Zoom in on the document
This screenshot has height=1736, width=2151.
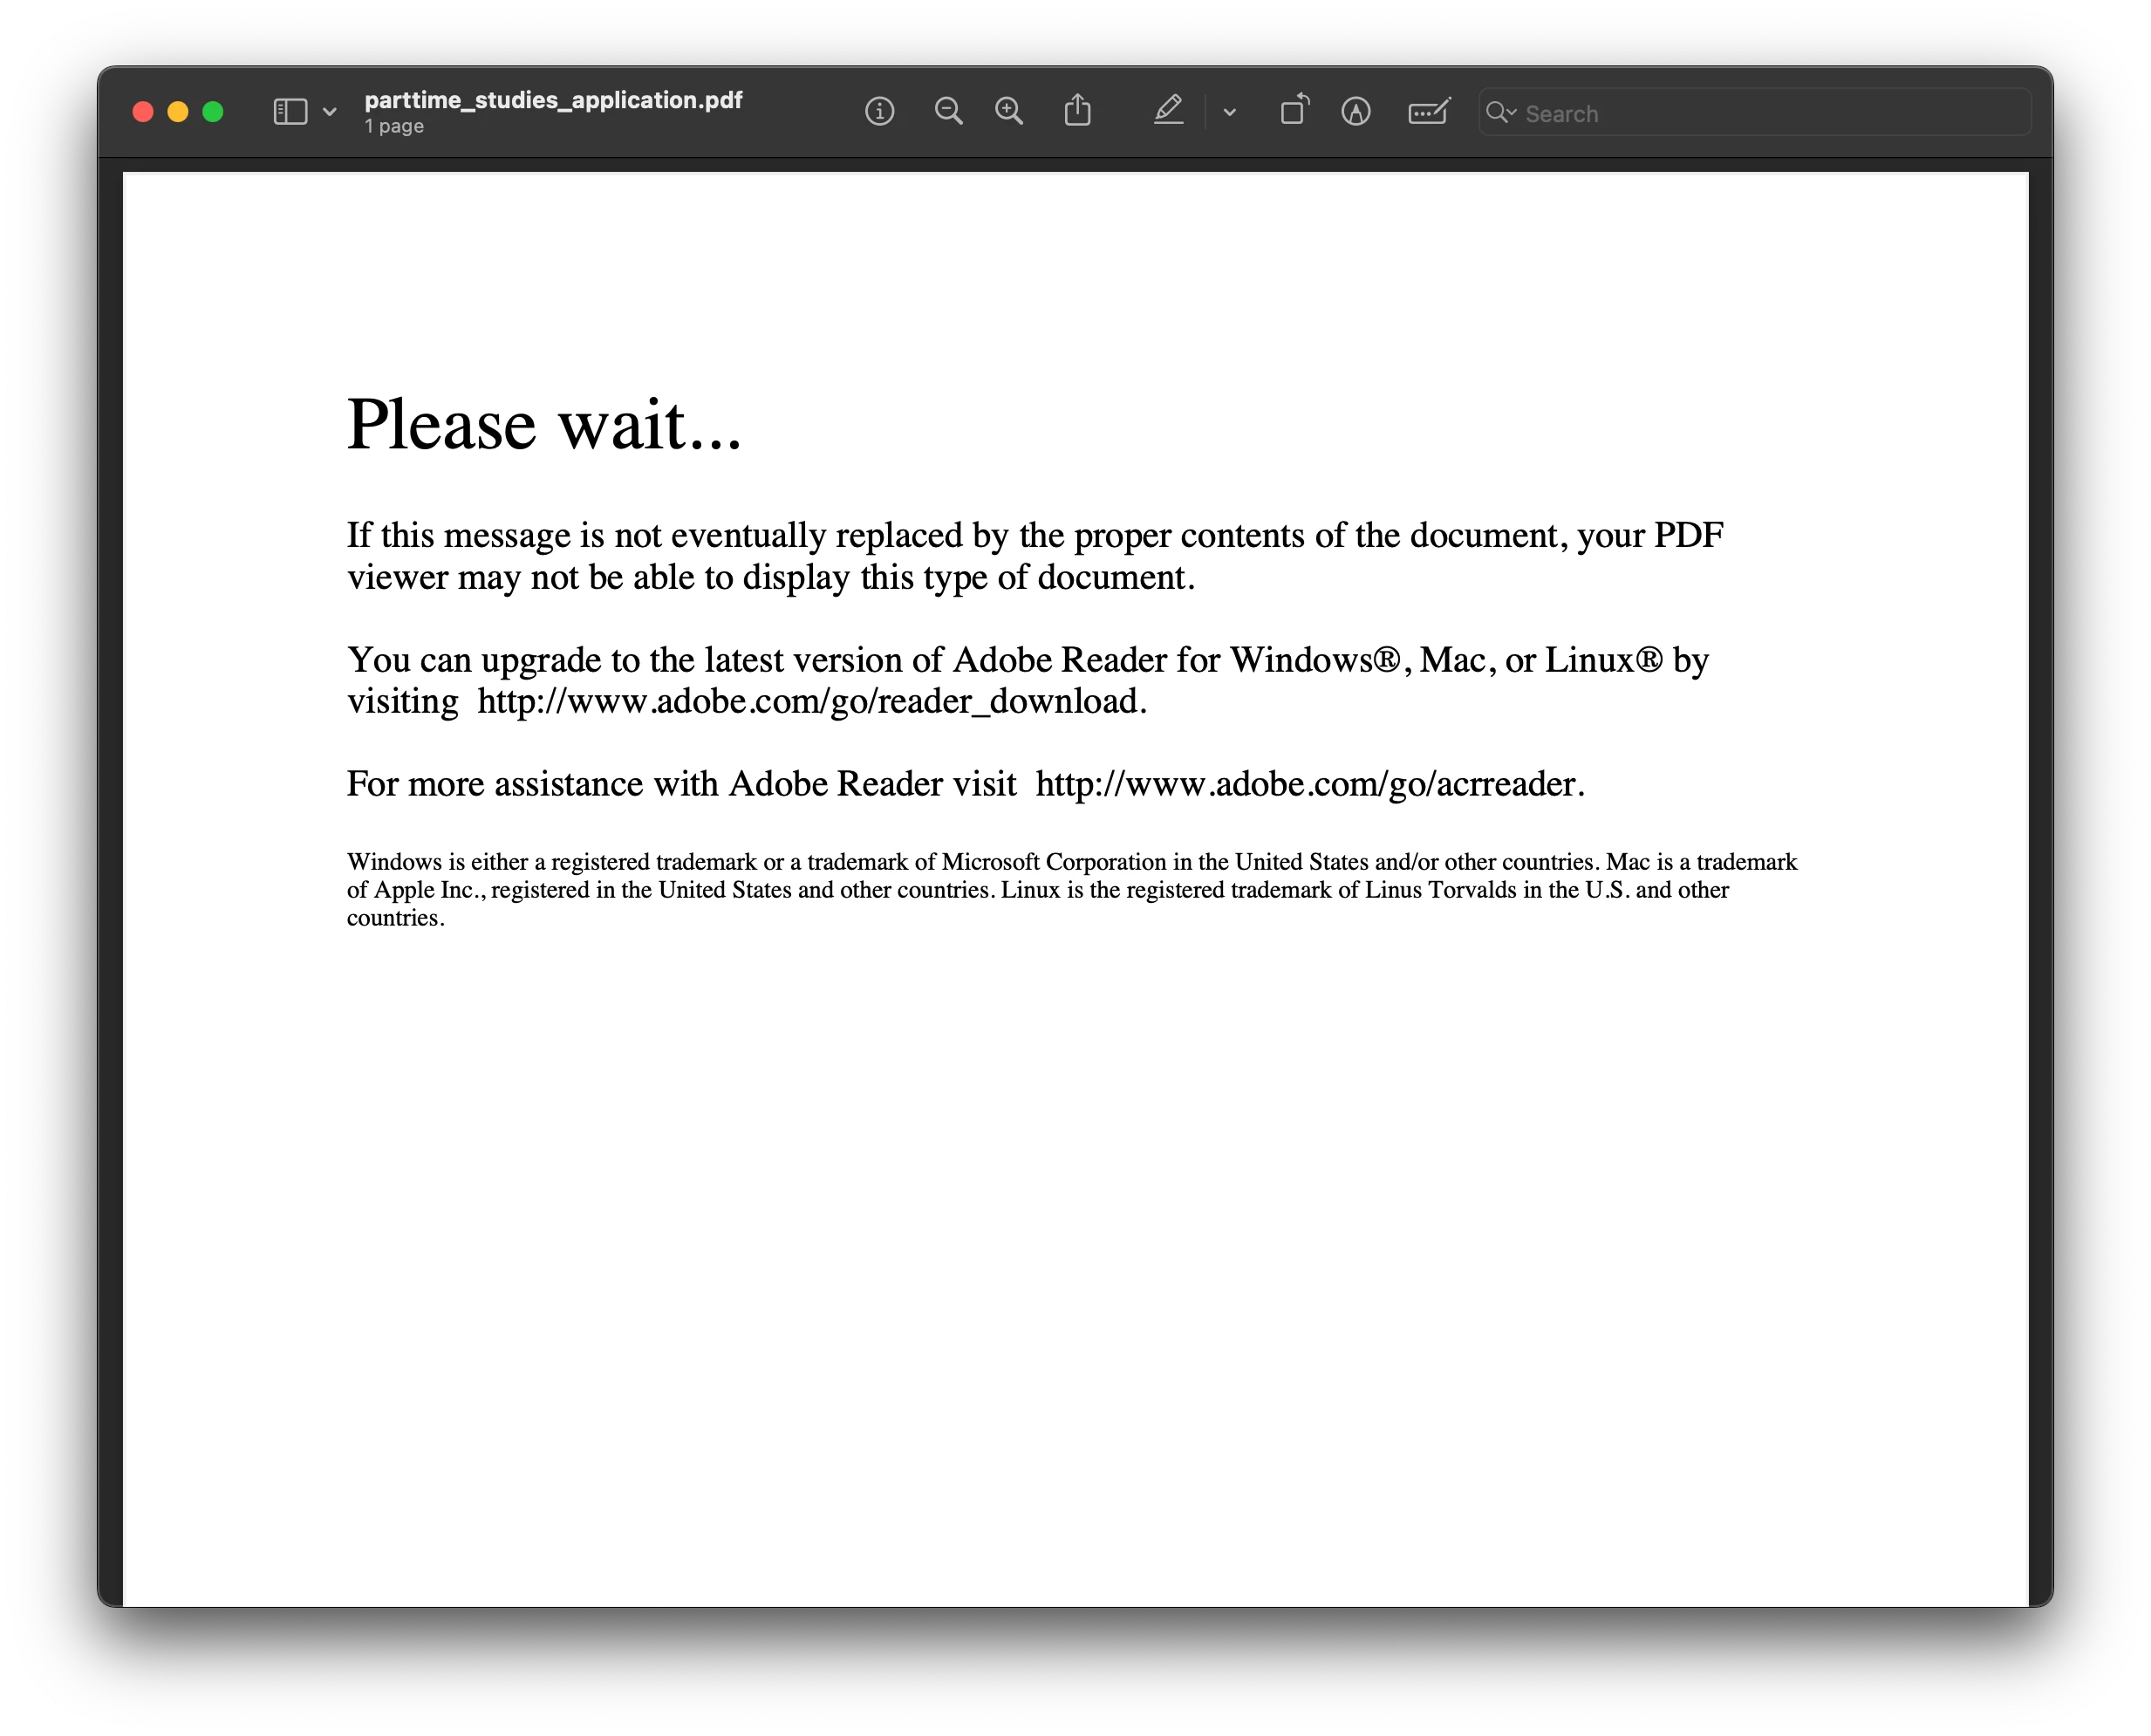tap(1009, 112)
